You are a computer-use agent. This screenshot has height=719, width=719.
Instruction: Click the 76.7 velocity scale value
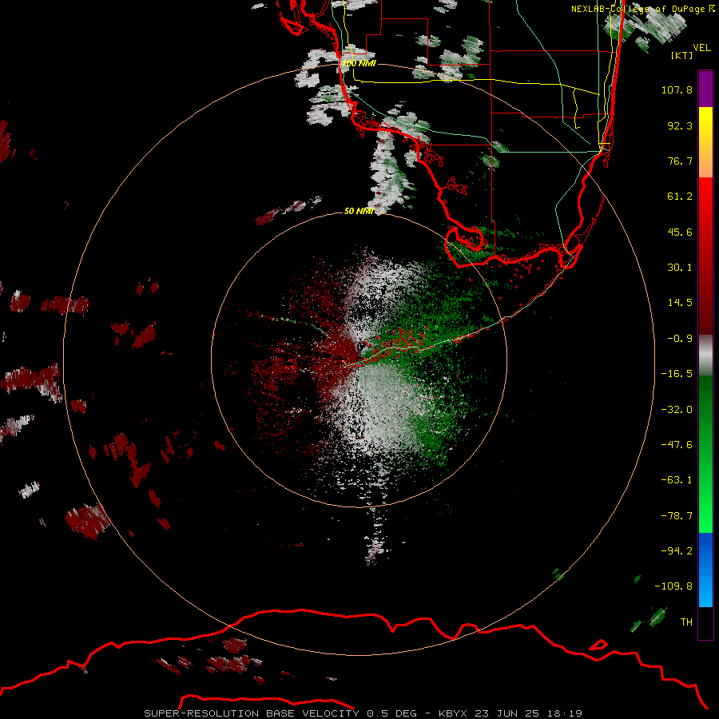[680, 161]
